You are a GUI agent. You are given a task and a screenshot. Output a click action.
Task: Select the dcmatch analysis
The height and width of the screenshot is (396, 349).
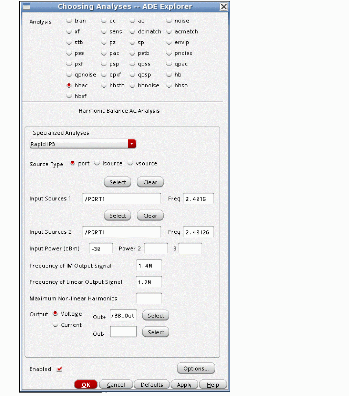(x=132, y=32)
